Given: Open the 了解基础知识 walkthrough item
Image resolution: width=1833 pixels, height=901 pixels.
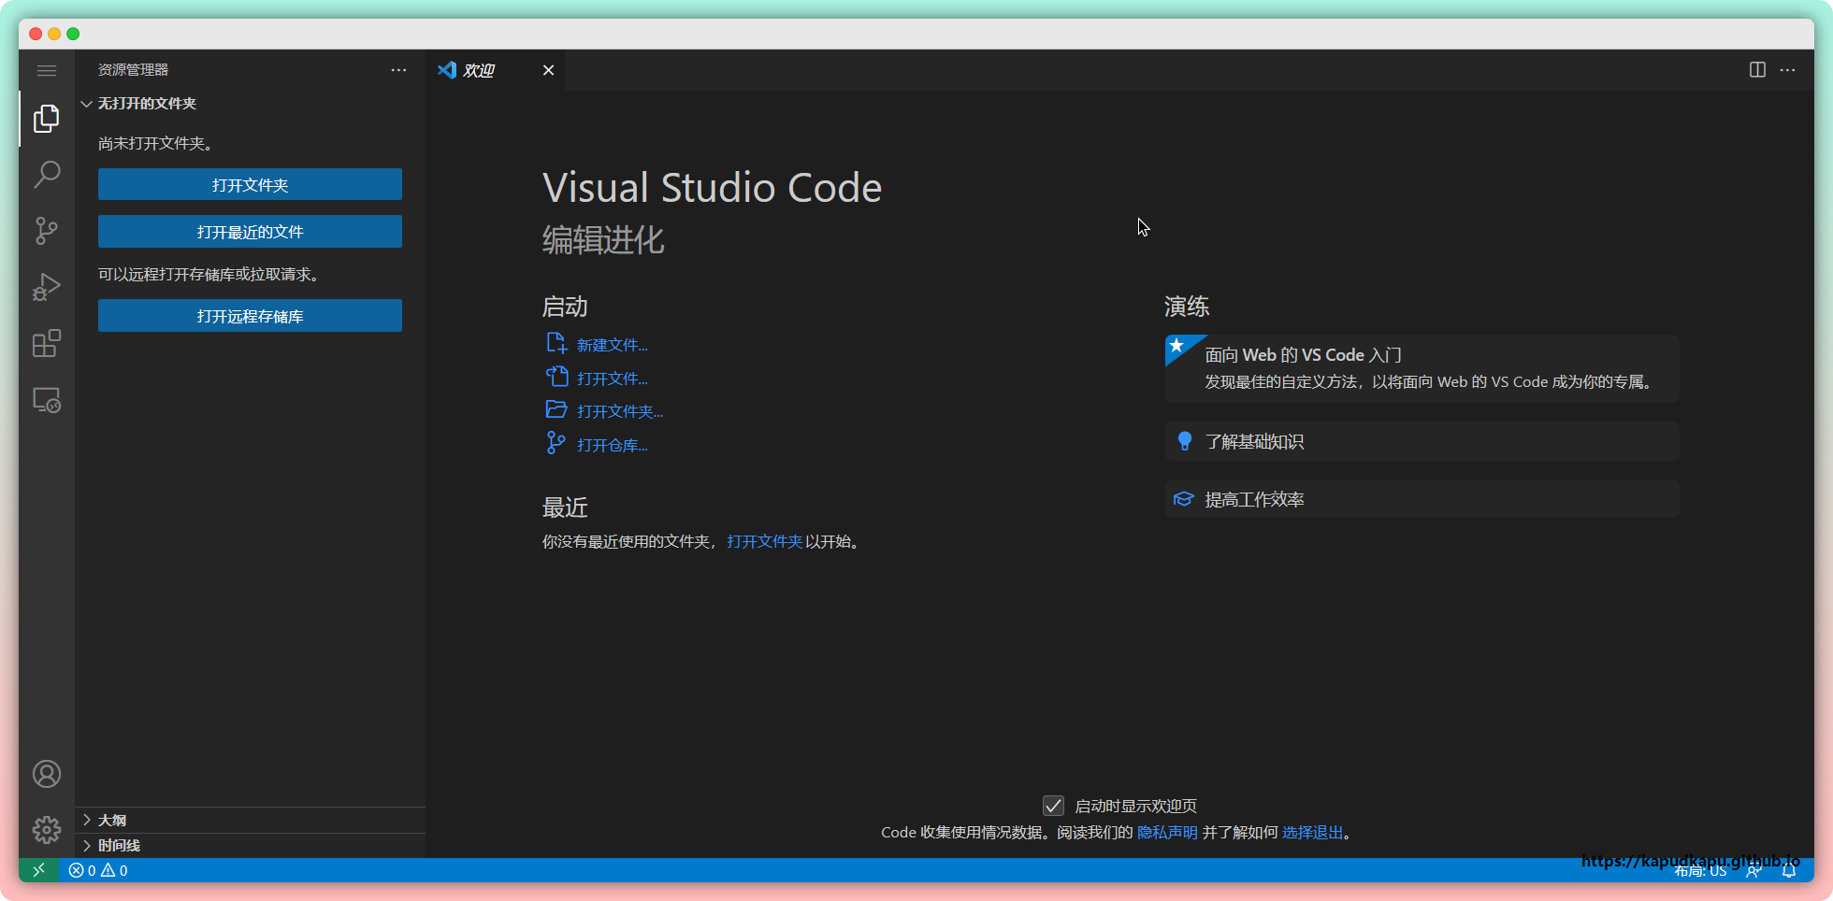Looking at the screenshot, I should coord(1254,441).
